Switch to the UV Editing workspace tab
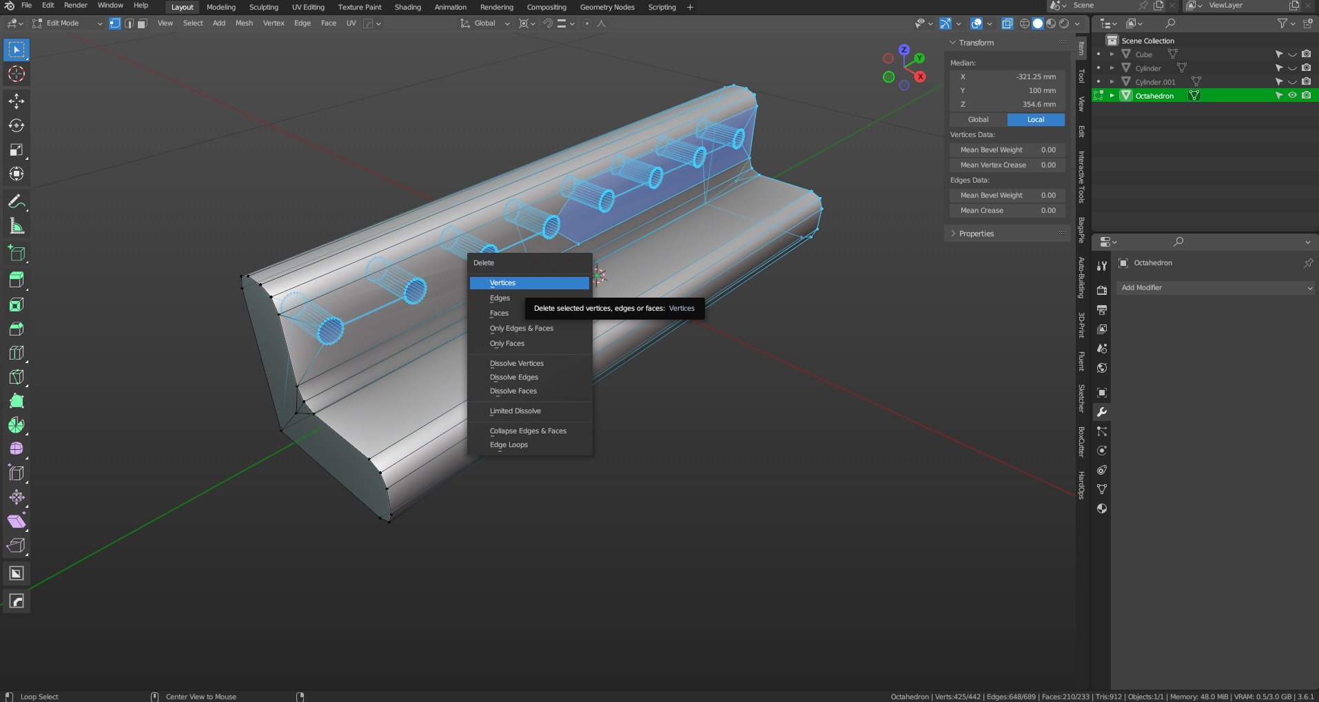Screen dimensions: 1319x702 [308, 8]
